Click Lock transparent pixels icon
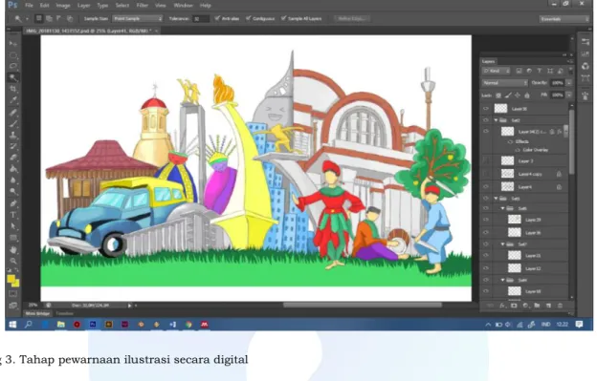 tap(498, 95)
